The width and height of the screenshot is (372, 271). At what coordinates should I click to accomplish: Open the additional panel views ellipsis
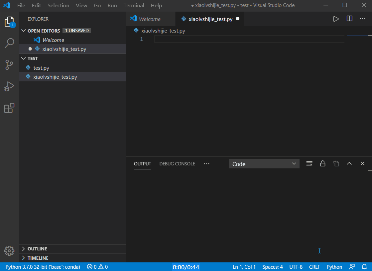coord(207,164)
